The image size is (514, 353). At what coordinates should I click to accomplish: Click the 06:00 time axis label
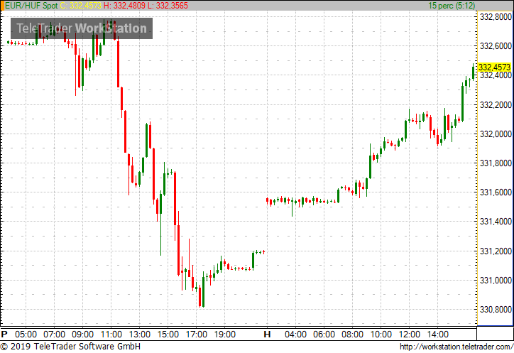pyautogui.click(x=324, y=335)
